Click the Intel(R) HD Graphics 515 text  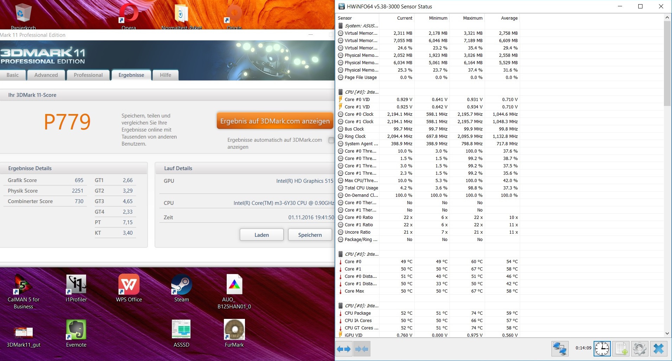[305, 181]
